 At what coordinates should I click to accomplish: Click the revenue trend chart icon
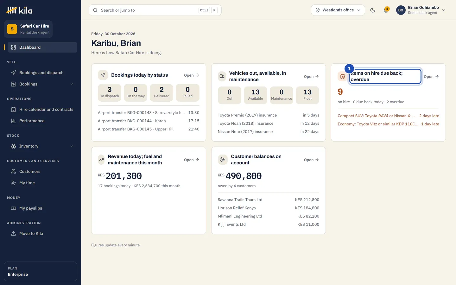101,160
